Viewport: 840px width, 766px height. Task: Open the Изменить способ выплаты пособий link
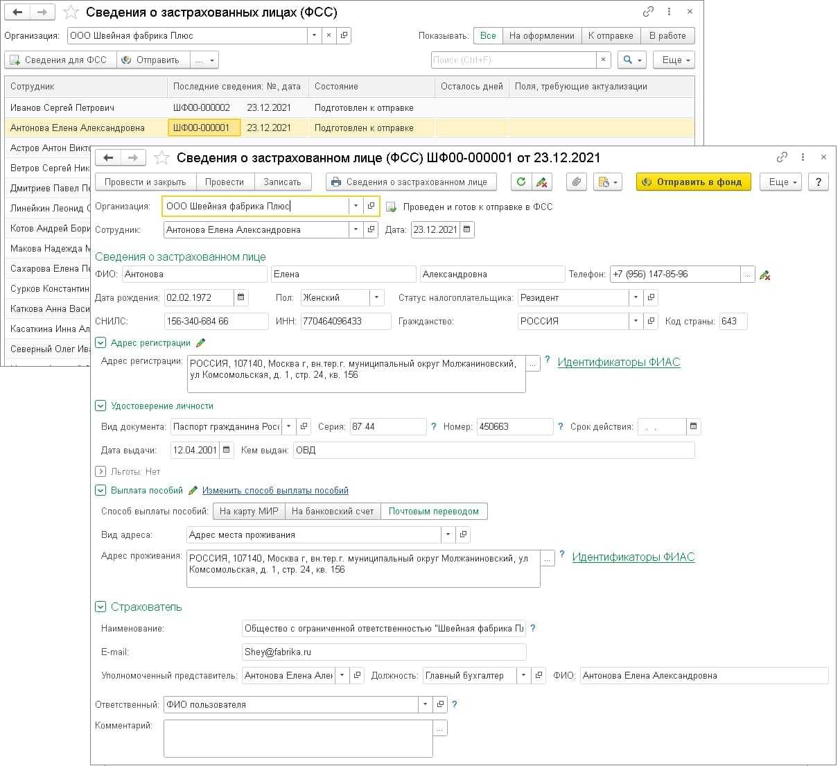[x=275, y=490]
